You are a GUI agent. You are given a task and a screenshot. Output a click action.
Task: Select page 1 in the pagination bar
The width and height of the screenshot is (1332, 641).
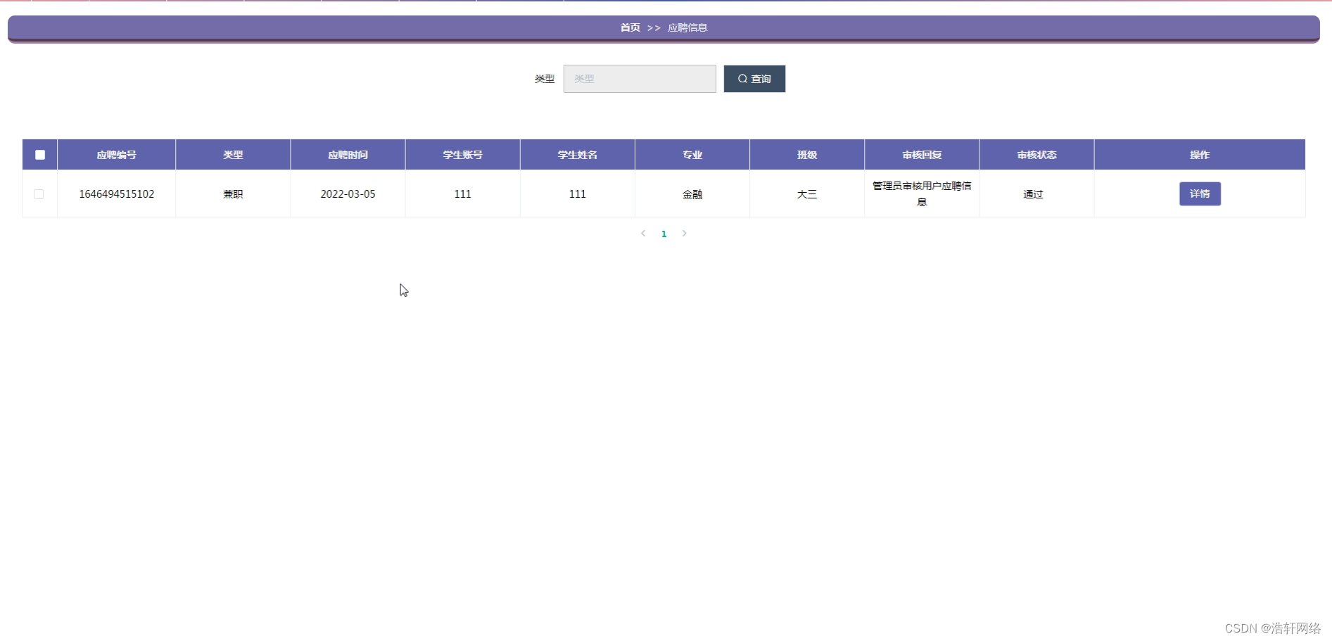(x=664, y=233)
